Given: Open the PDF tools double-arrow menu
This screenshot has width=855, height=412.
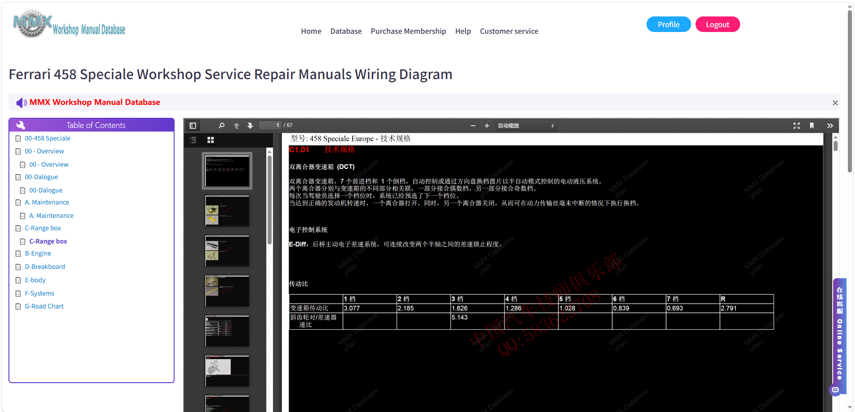Looking at the screenshot, I should tap(830, 126).
